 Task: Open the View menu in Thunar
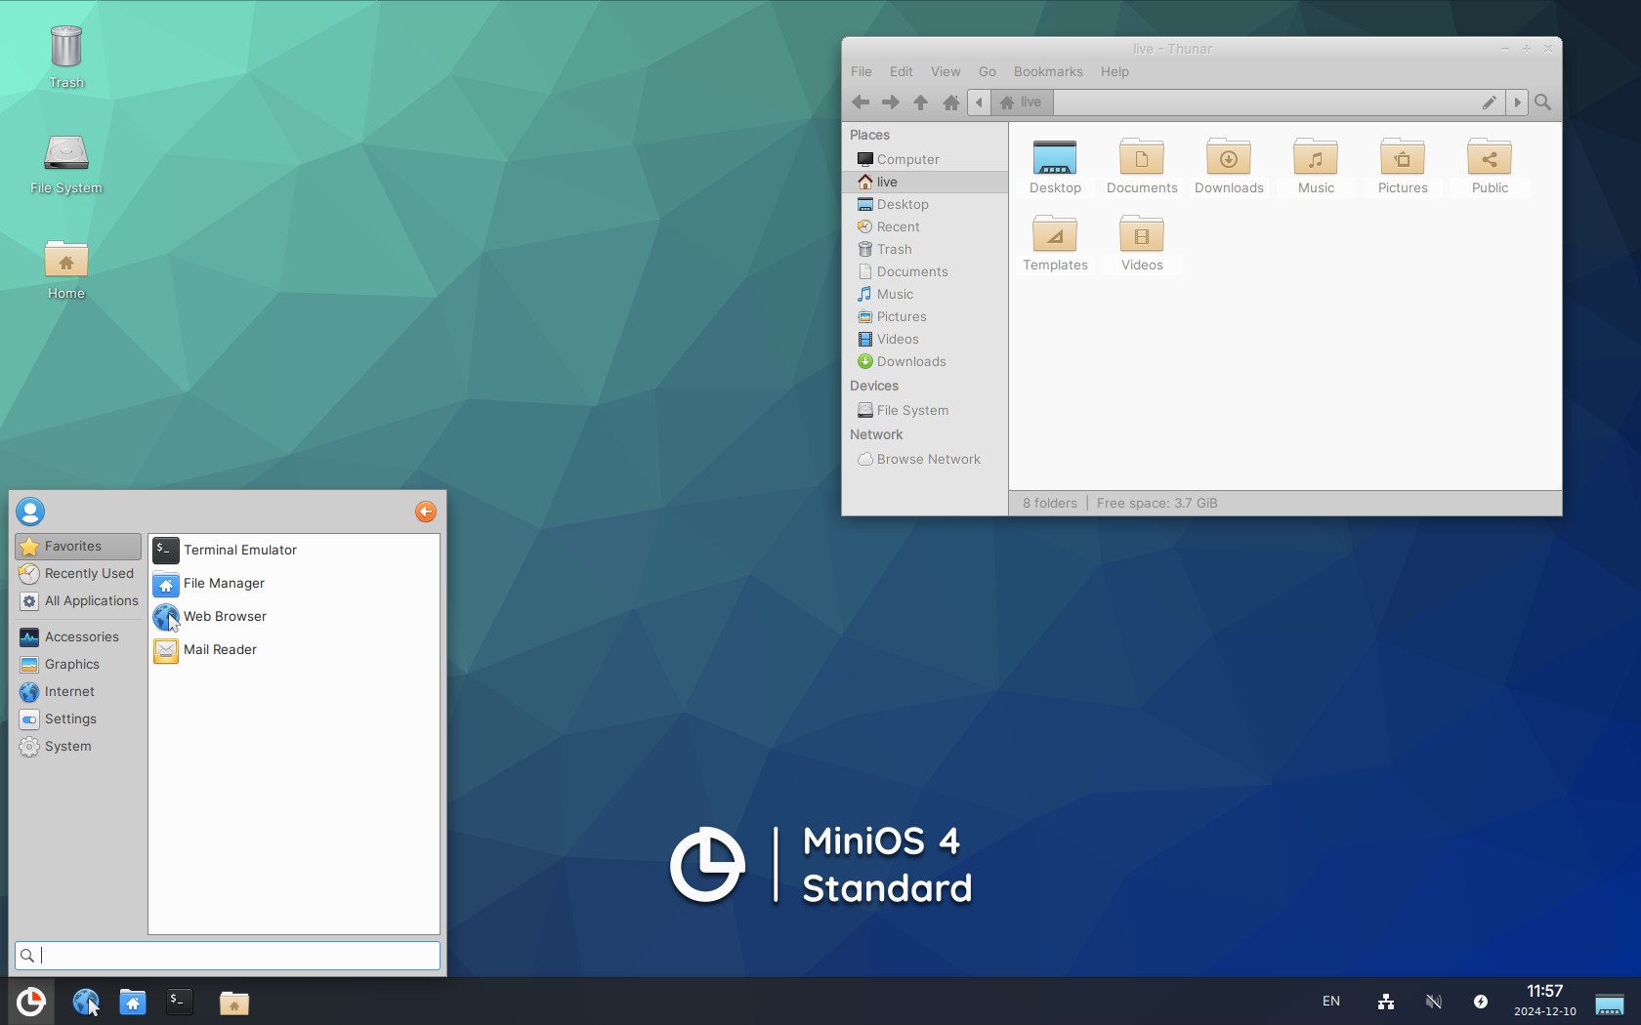pos(946,72)
